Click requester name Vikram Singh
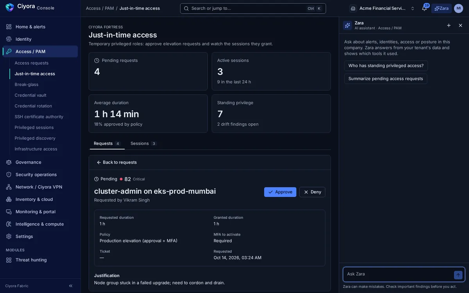Viewport: 469px width, 293px height. coord(136,200)
